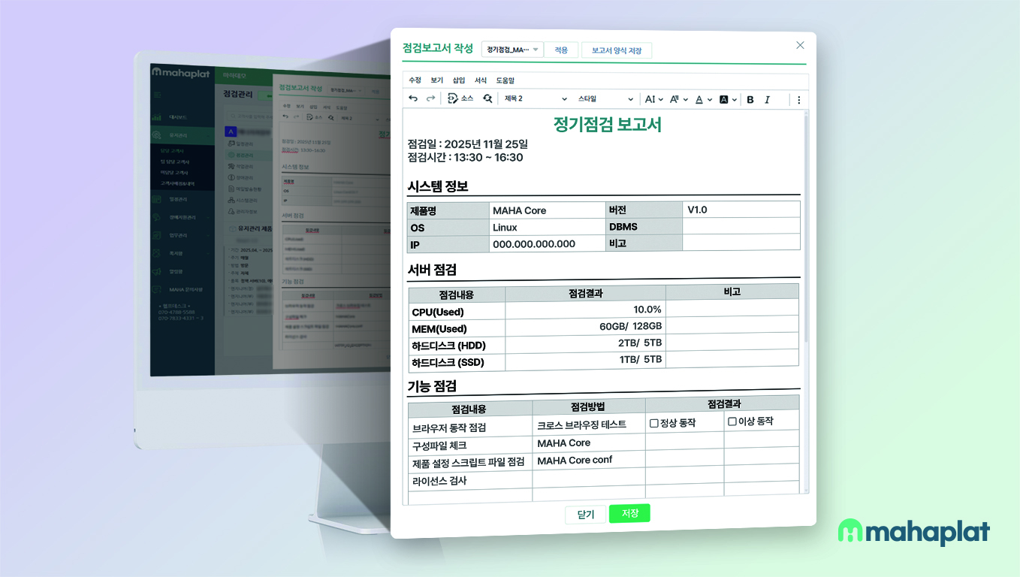1020x577 pixels.
Task: Open the 정기점검_MA template dropdown
Action: click(x=512, y=49)
